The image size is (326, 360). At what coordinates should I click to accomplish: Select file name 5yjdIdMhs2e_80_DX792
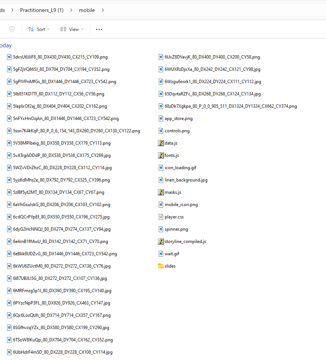point(61,180)
